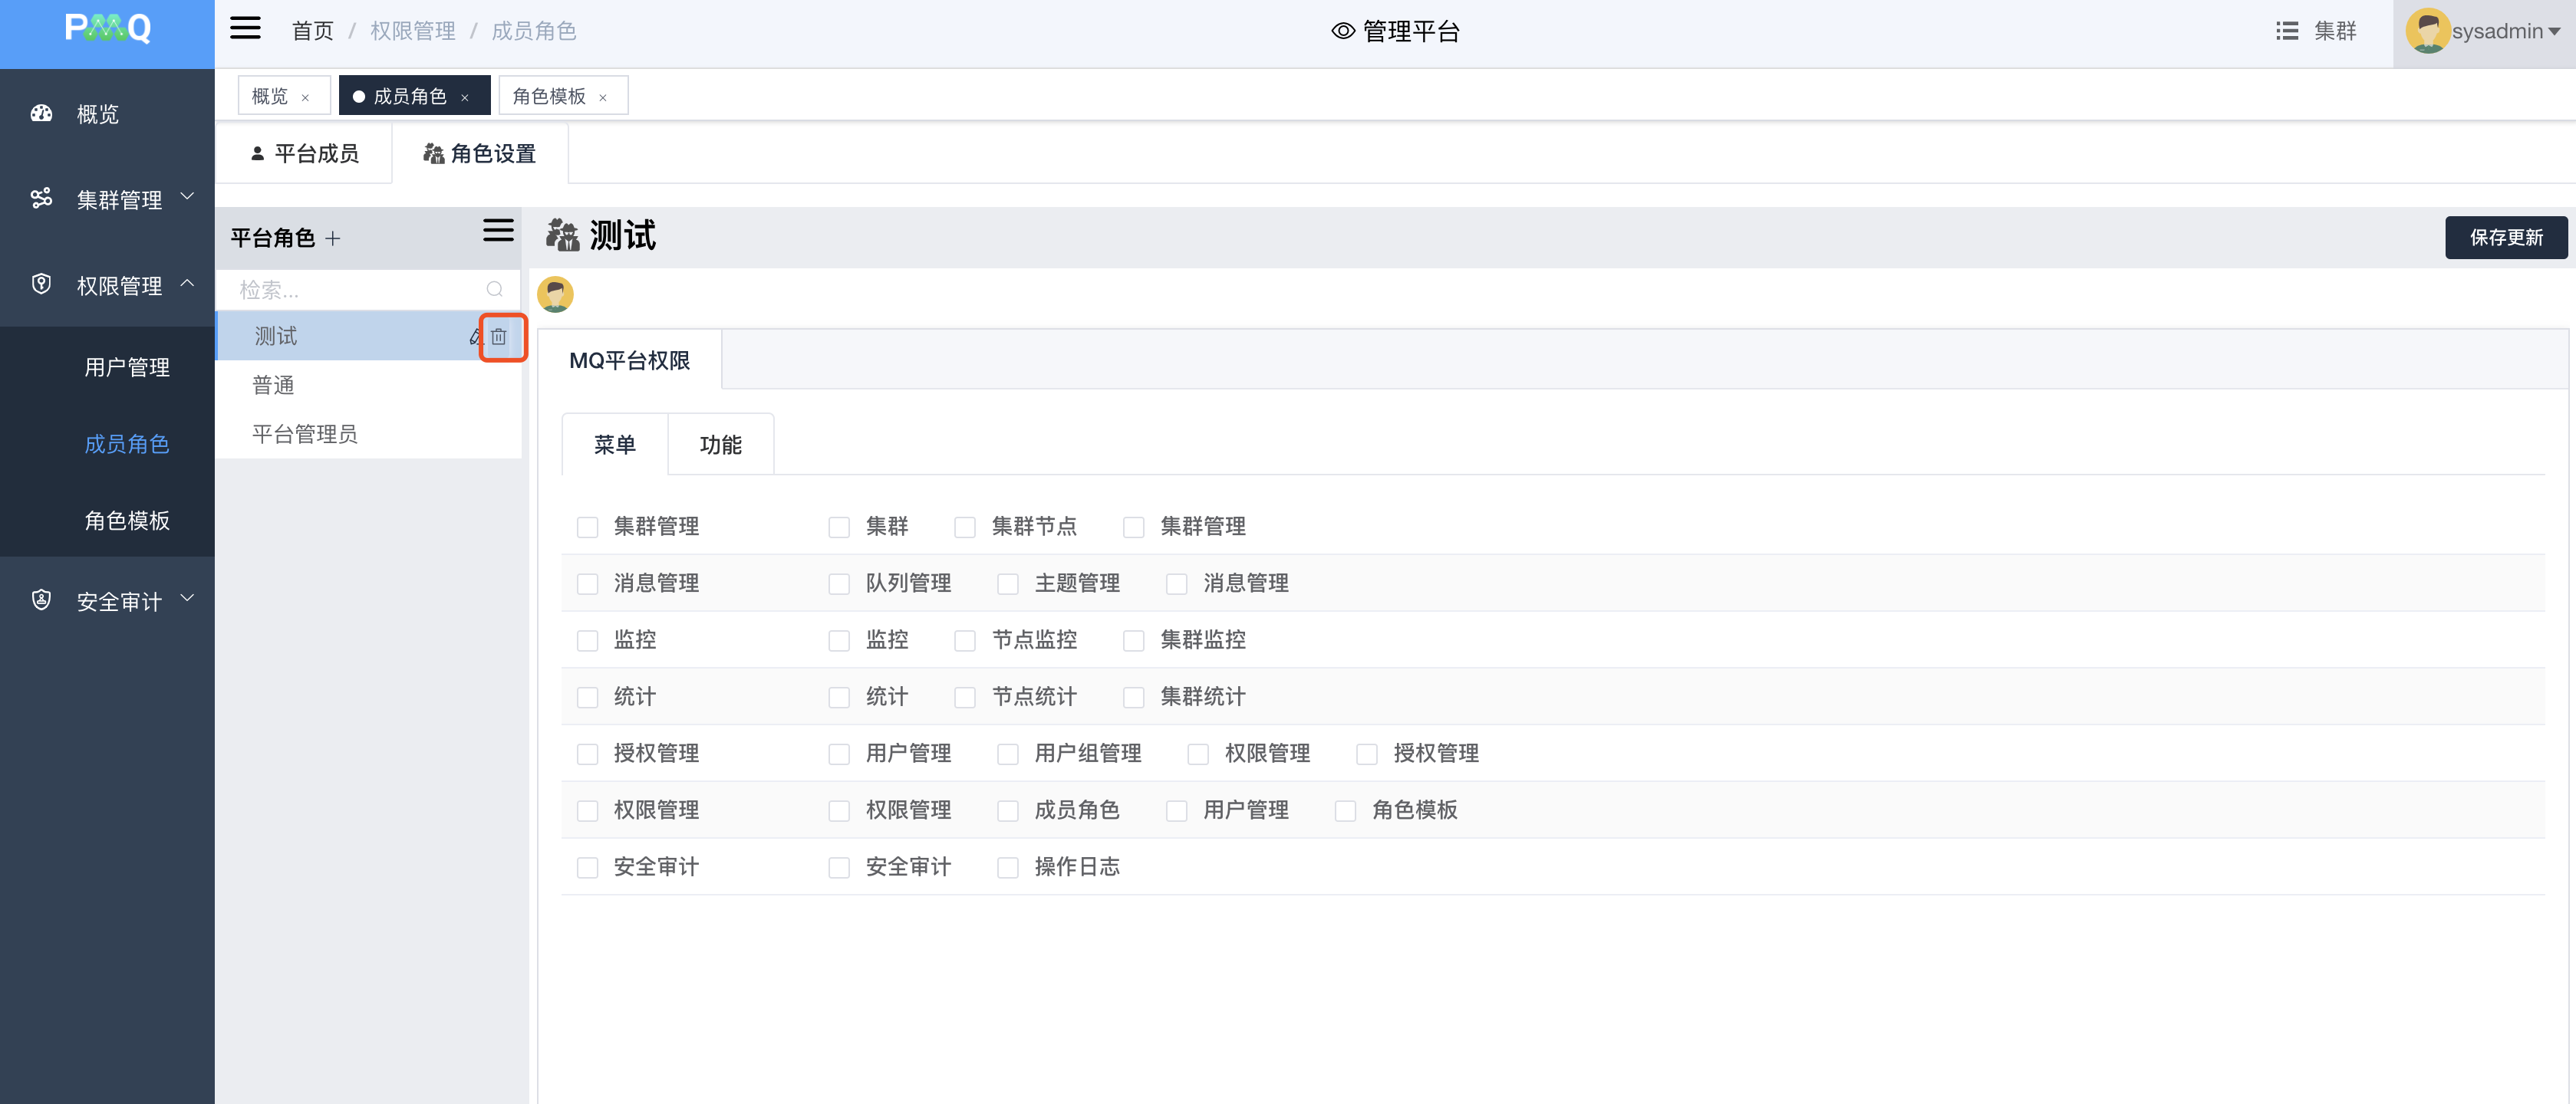Focus the 检索 role search field
This screenshot has width=2576, height=1104.
click(x=355, y=290)
